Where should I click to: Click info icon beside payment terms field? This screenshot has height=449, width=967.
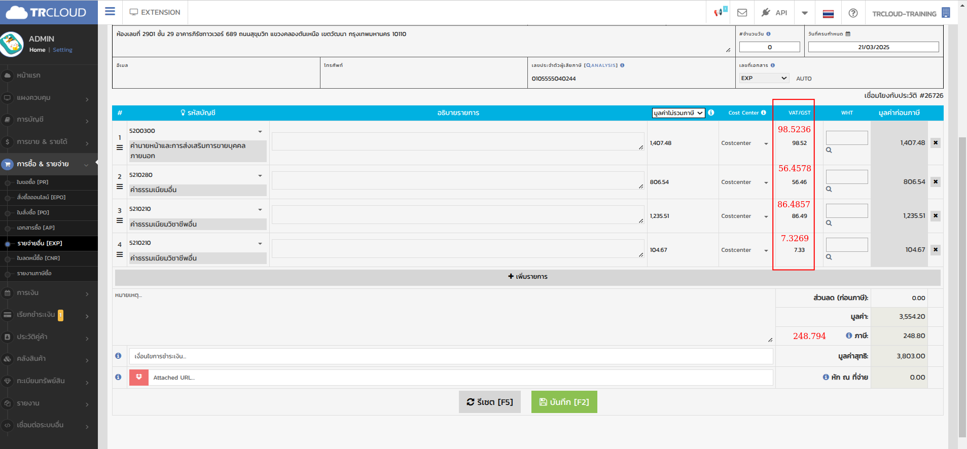(x=118, y=356)
